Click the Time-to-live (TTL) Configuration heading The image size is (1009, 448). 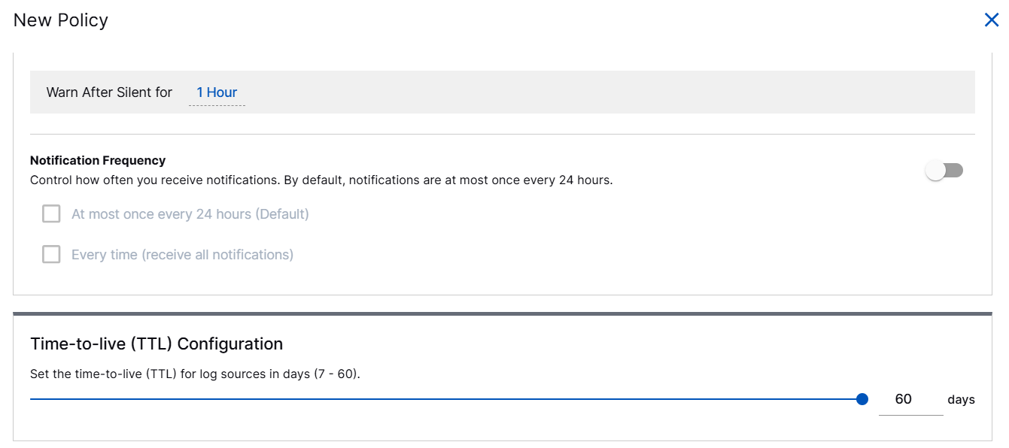tap(157, 344)
